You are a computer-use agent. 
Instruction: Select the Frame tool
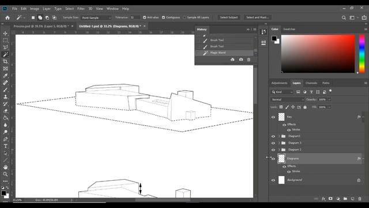5,69
